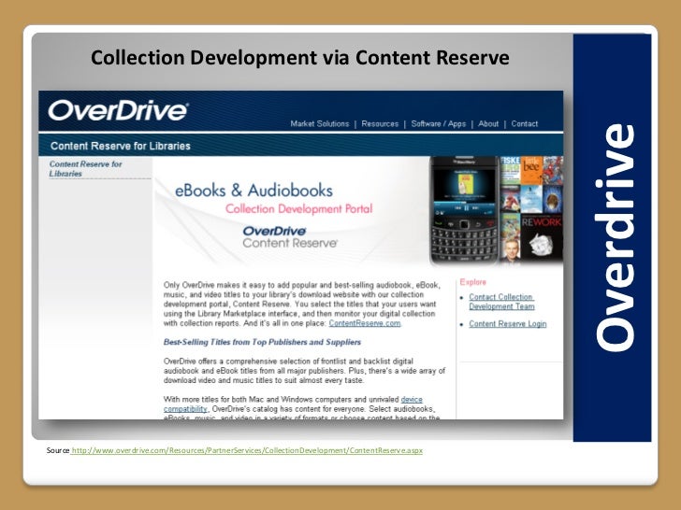
Task: Click the OverDrive logo in the header
Action: (118, 110)
